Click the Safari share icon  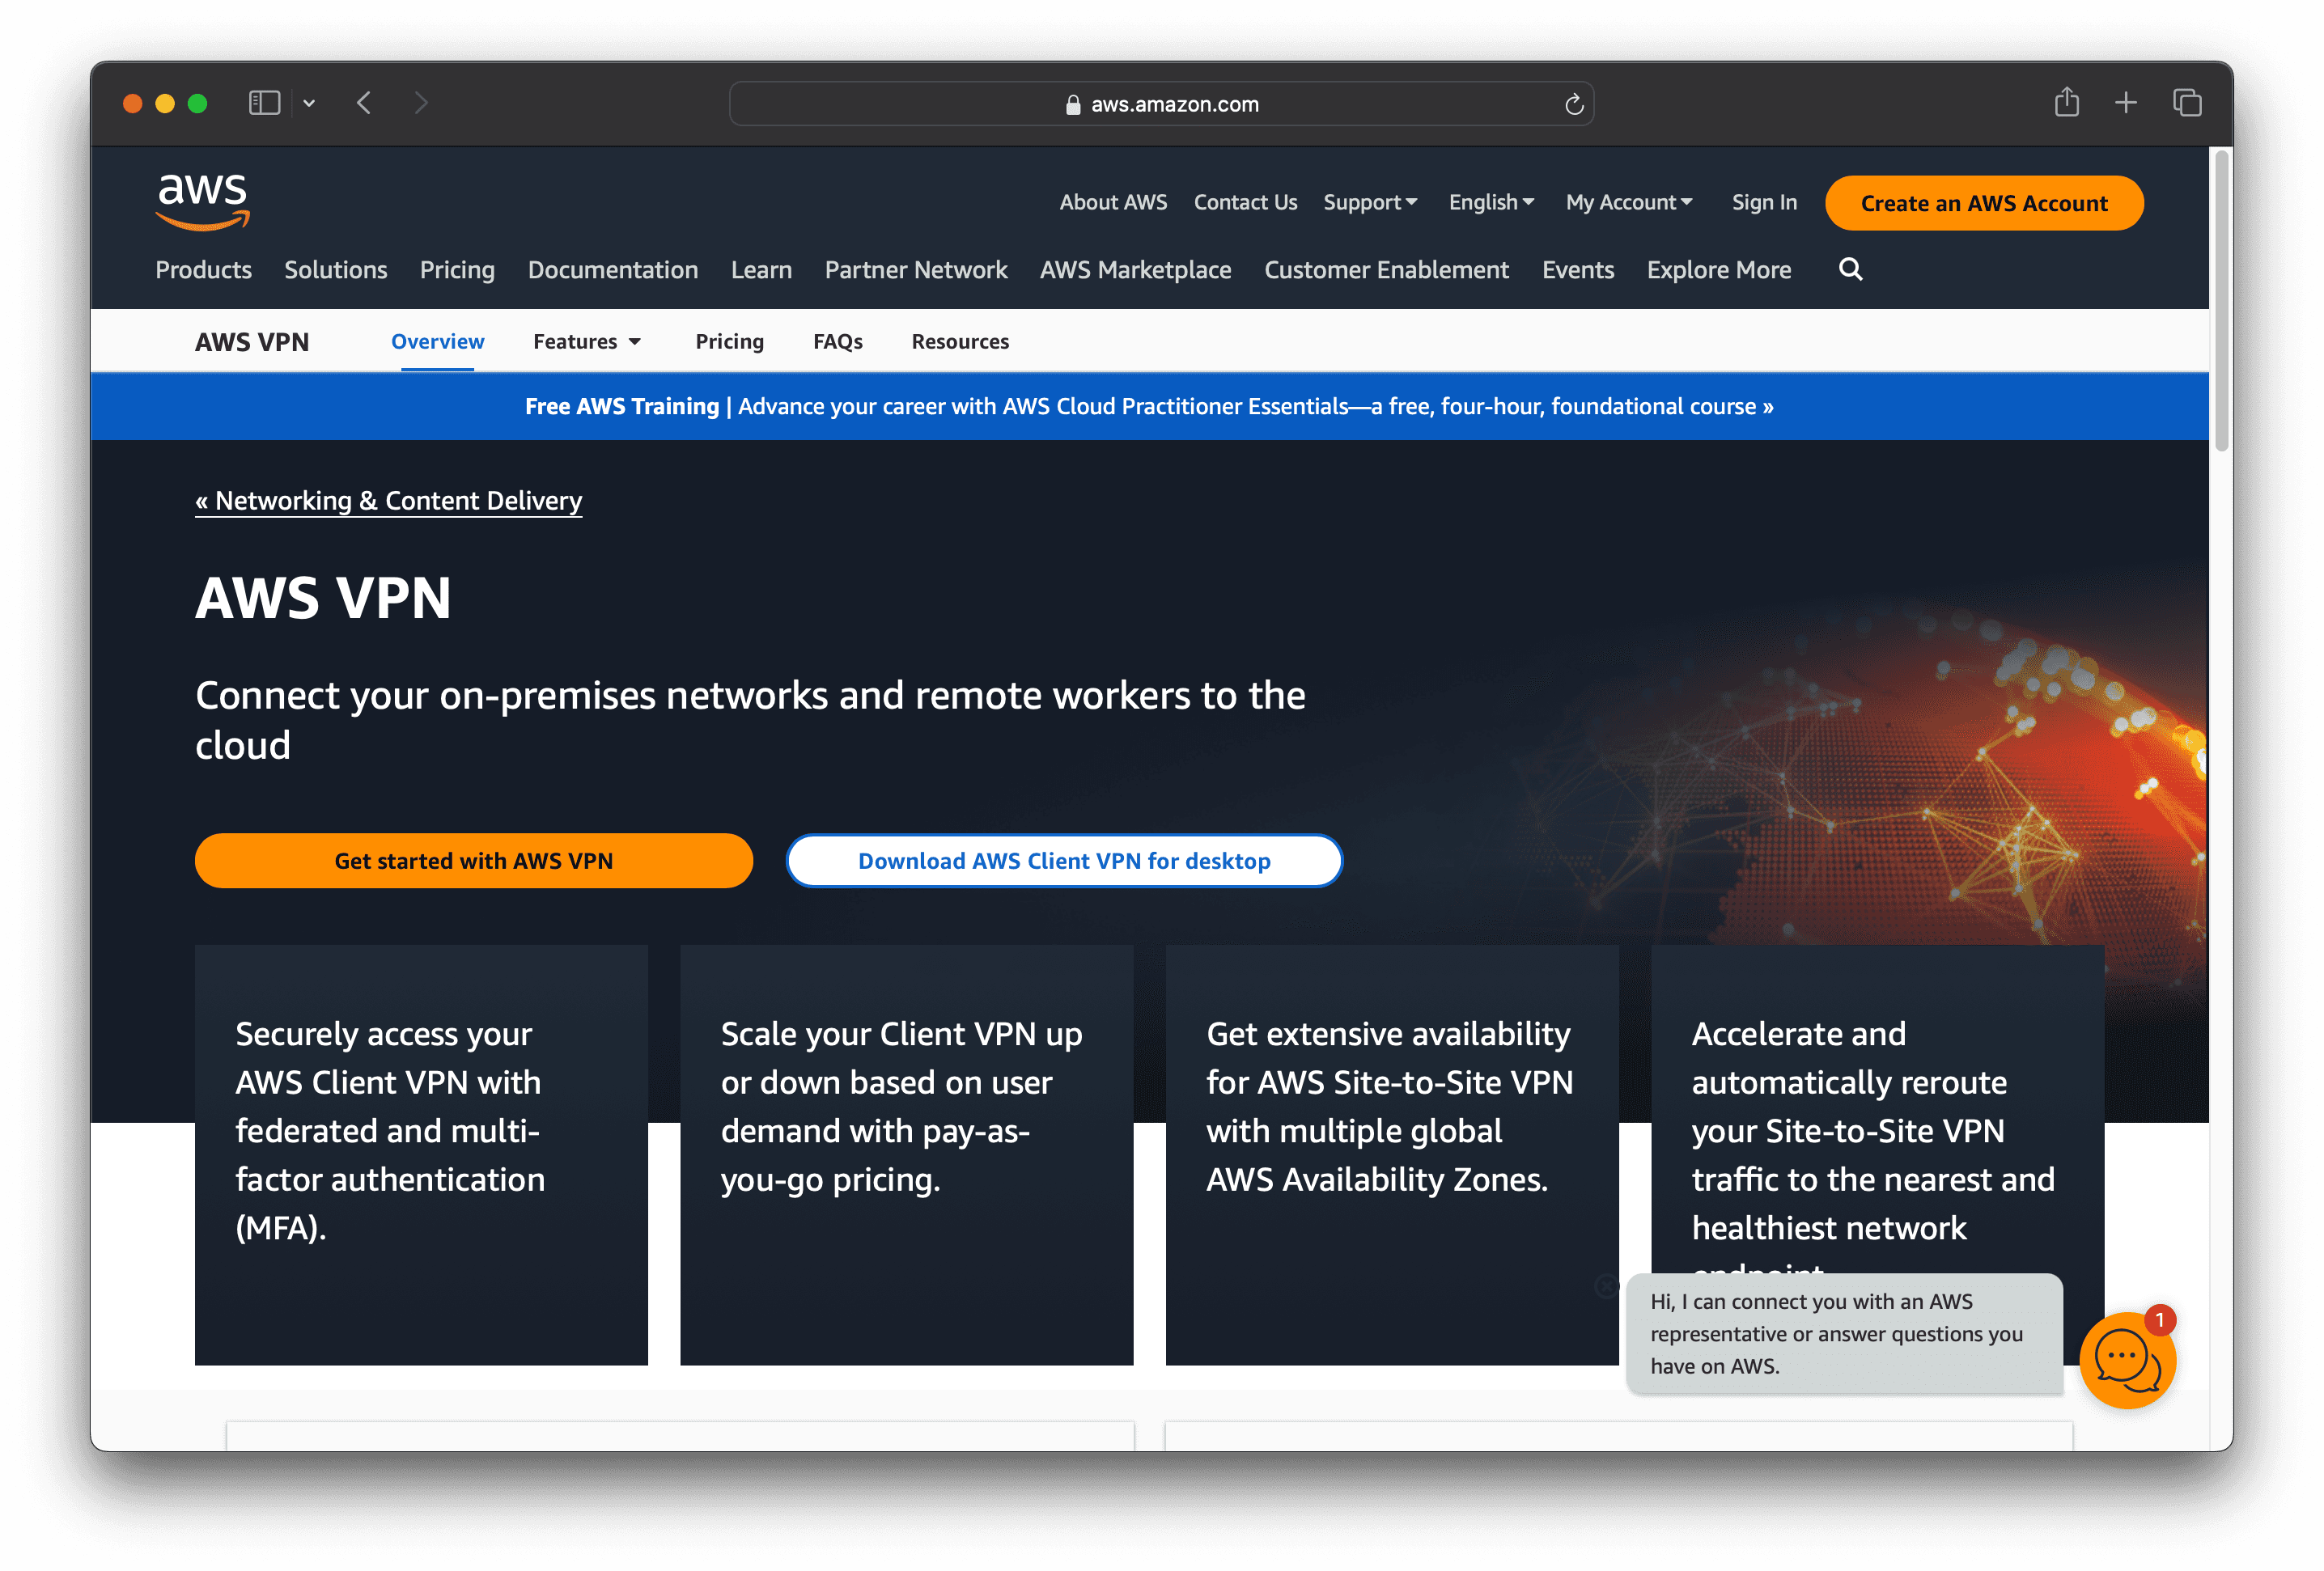click(x=2066, y=103)
